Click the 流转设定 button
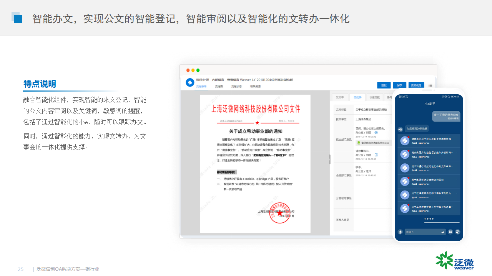 pos(416,85)
